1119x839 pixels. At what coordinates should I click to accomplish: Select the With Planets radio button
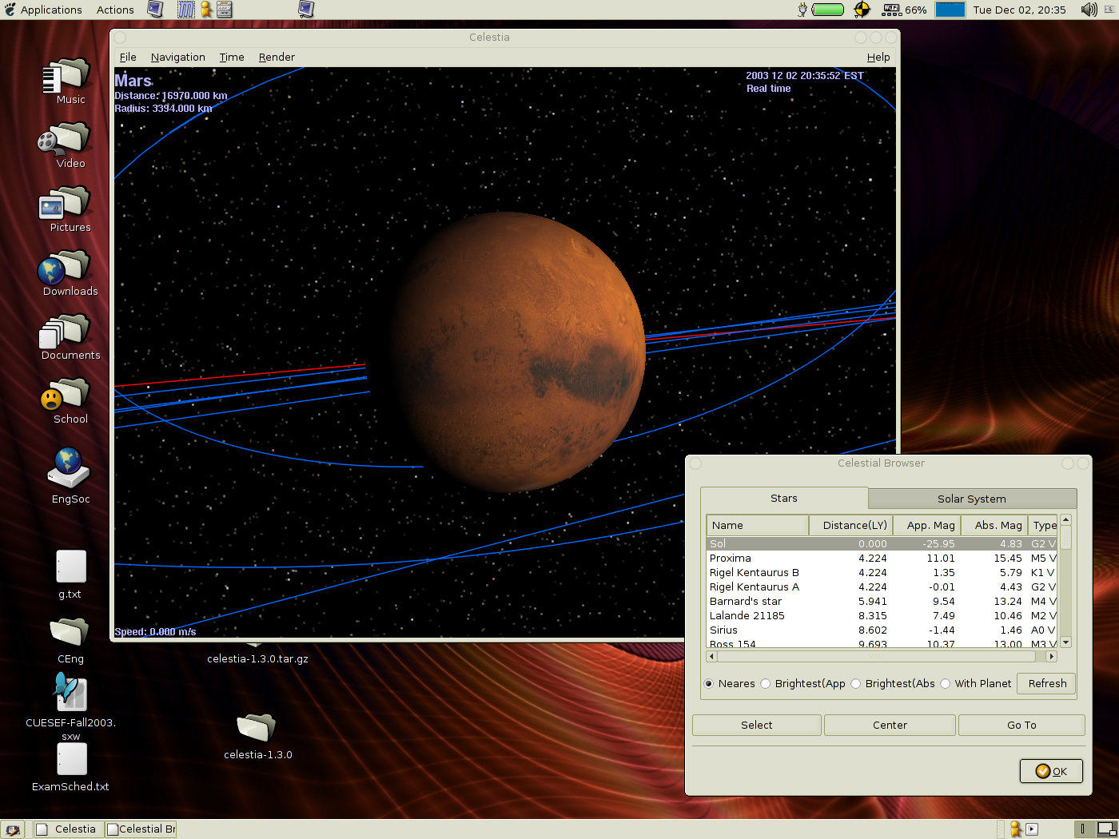pos(946,684)
